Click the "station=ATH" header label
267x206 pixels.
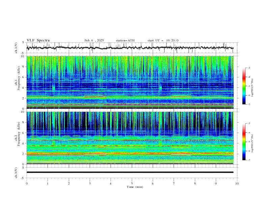coord(125,40)
